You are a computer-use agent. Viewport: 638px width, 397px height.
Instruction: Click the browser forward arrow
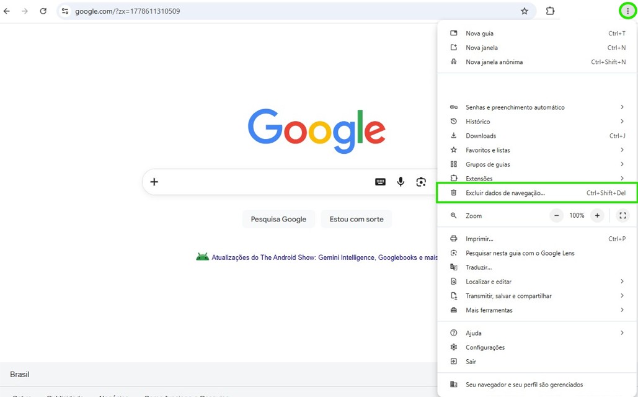(x=25, y=11)
